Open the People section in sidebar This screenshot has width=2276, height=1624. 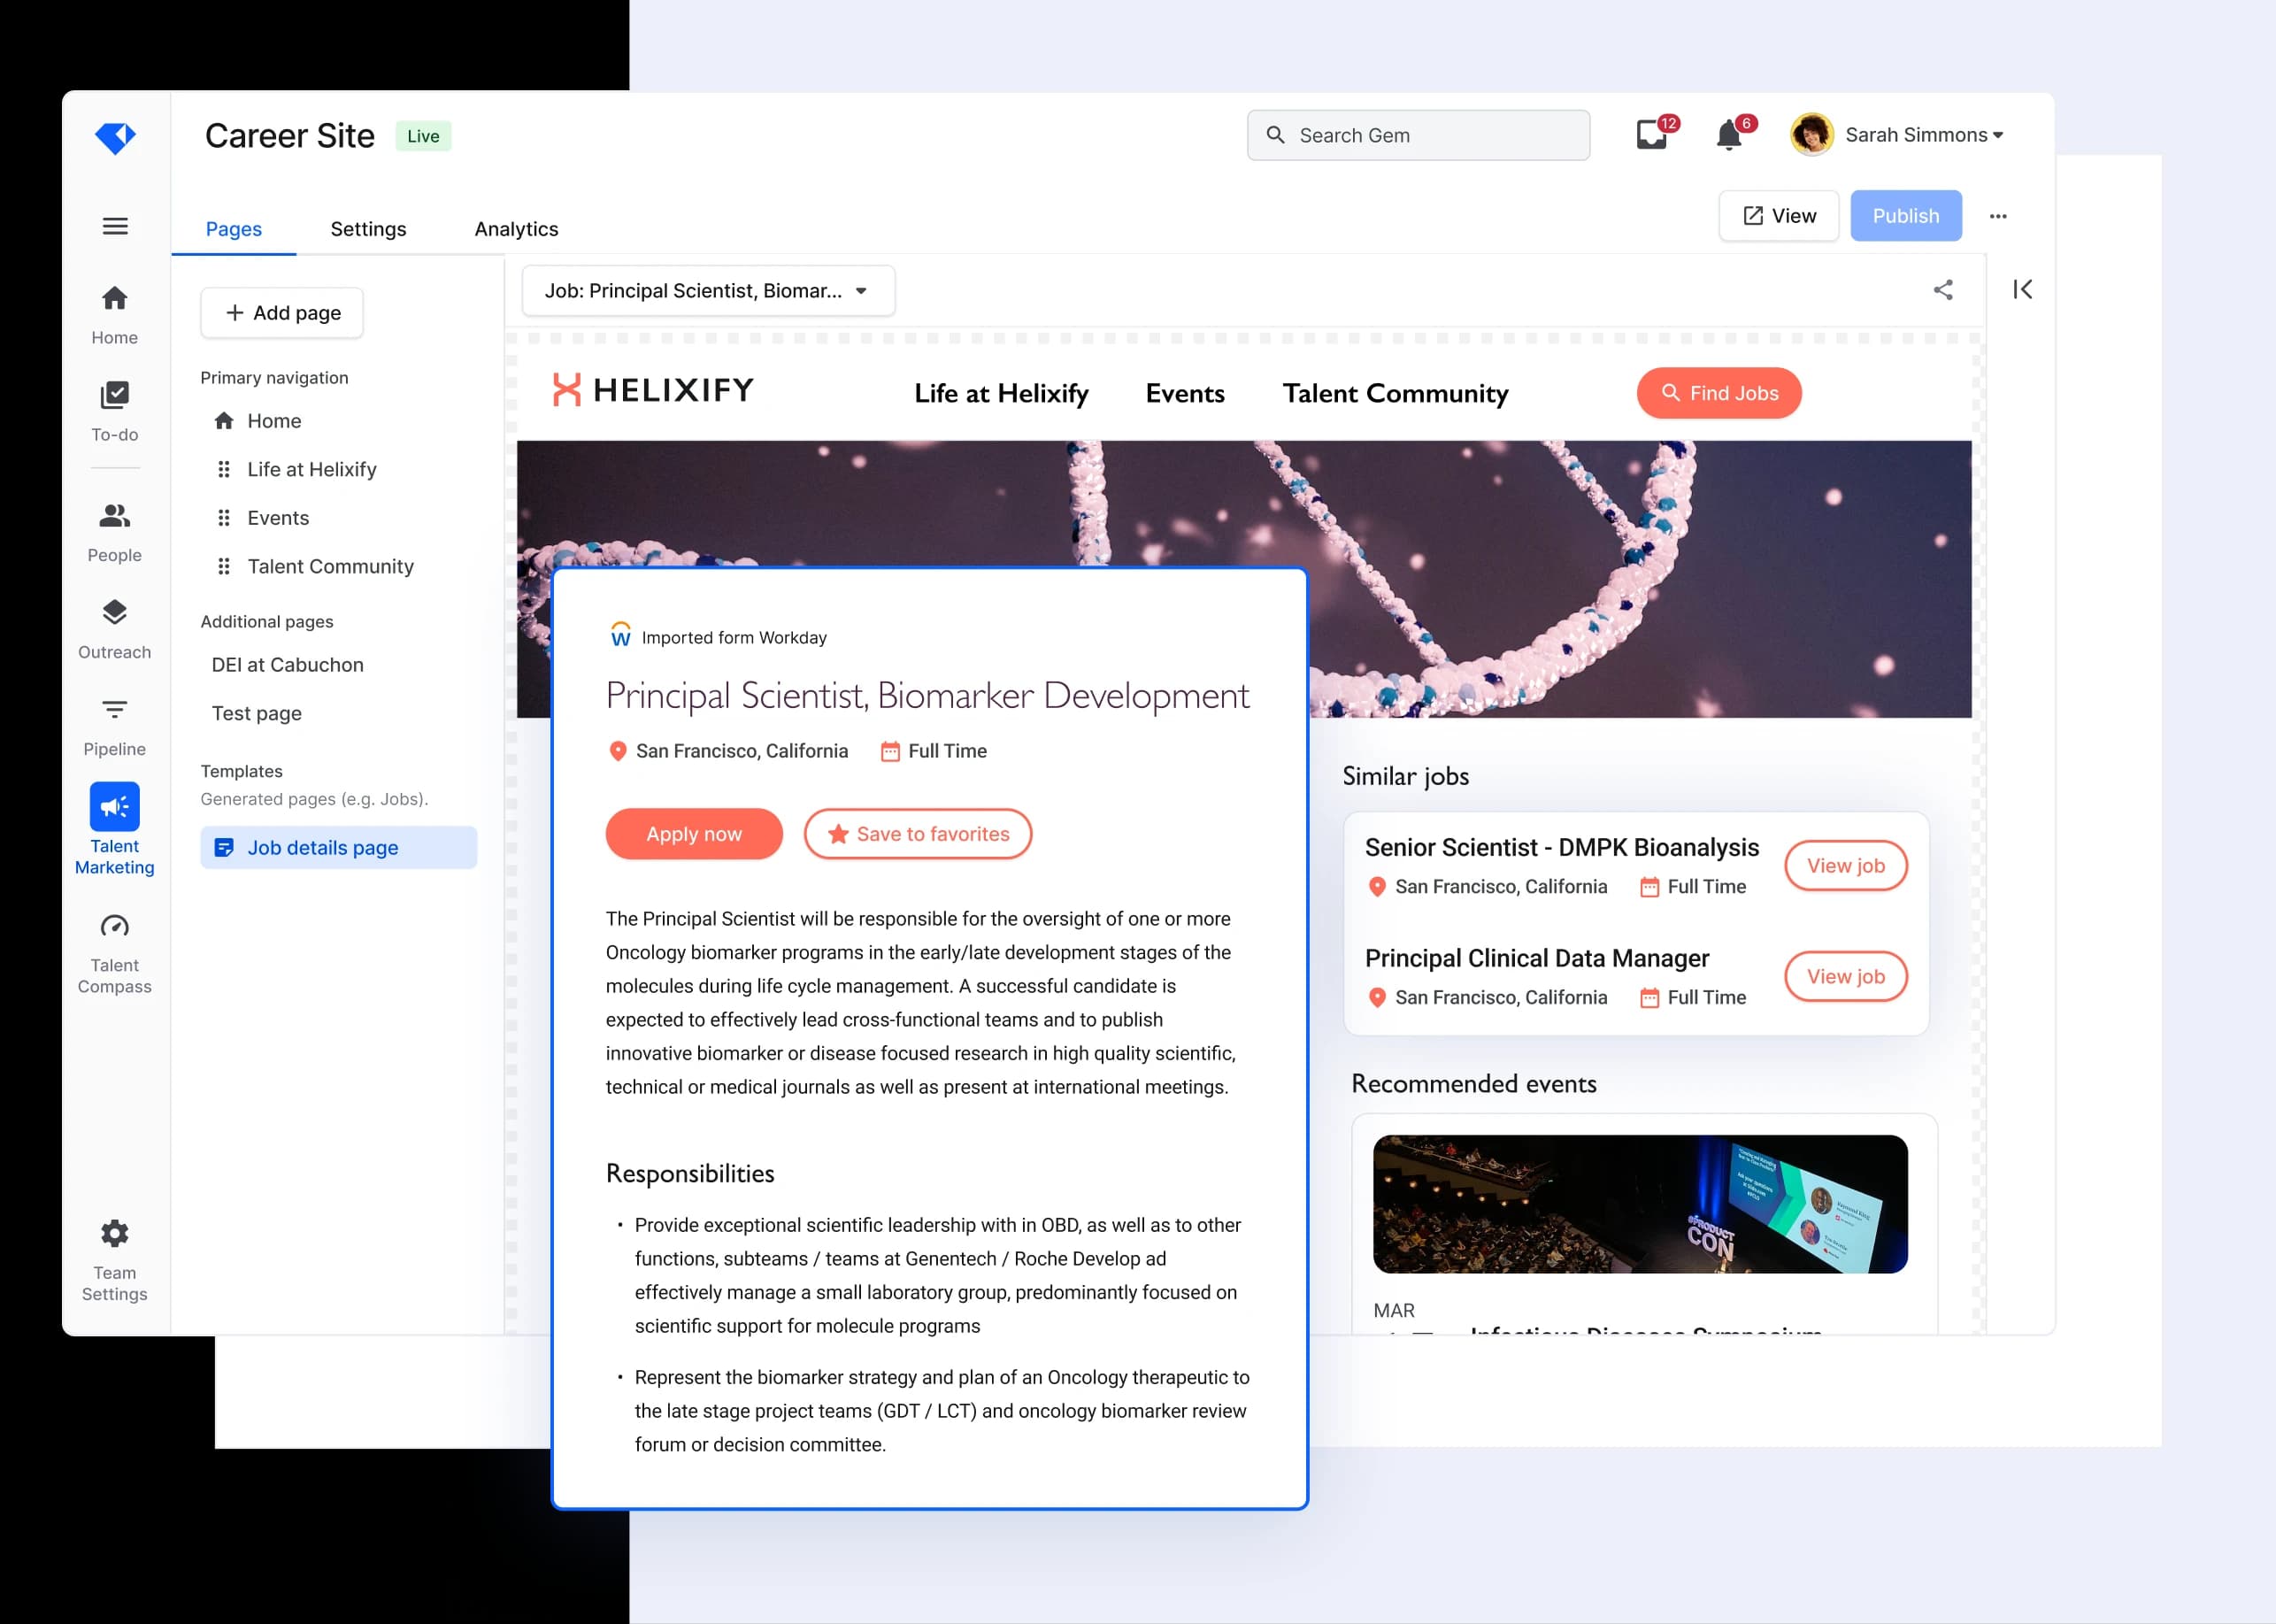tap(114, 530)
